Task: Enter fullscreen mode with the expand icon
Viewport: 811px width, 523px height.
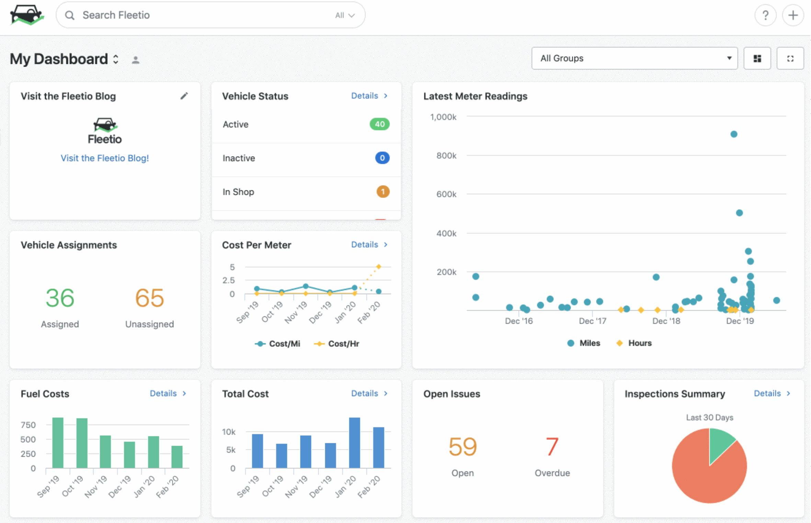Action: pyautogui.click(x=790, y=58)
